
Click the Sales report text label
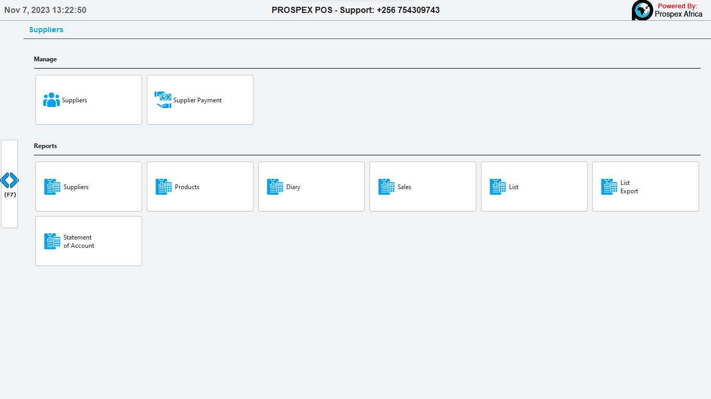pos(404,187)
